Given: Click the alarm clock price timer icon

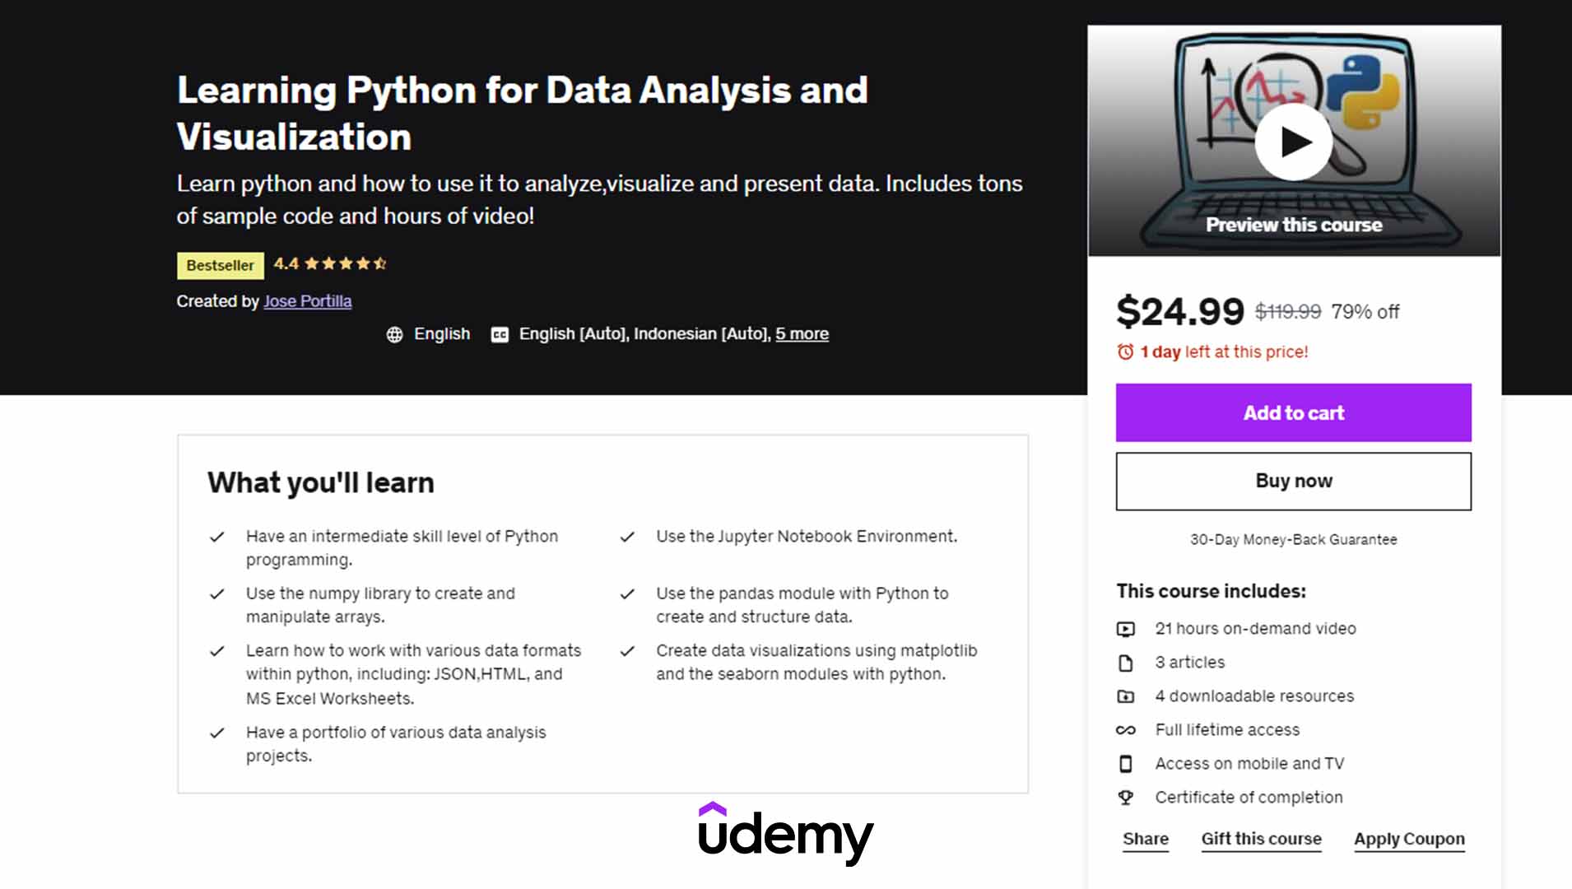Looking at the screenshot, I should pyautogui.click(x=1125, y=352).
